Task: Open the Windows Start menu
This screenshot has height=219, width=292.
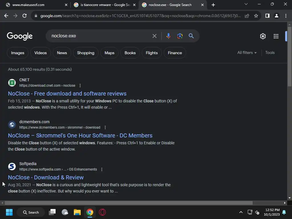Action: 9,212
